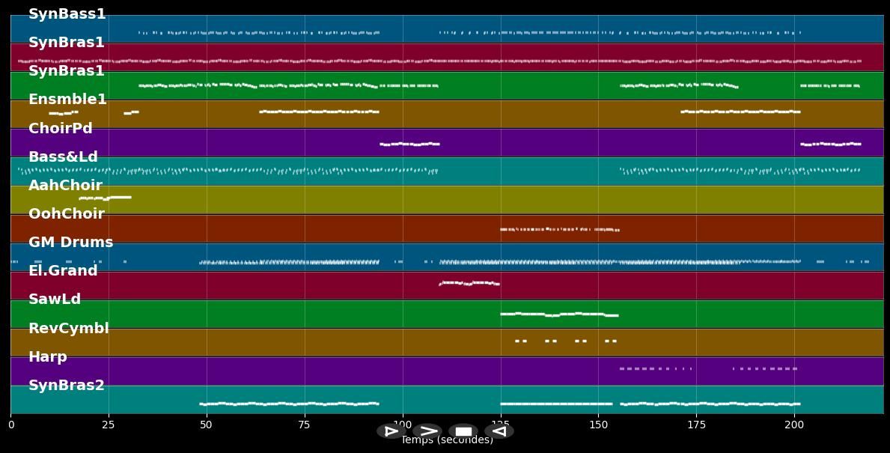Image resolution: width=890 pixels, height=453 pixels.
Task: Click the note block in El.Grand lane
Action: (469, 283)
